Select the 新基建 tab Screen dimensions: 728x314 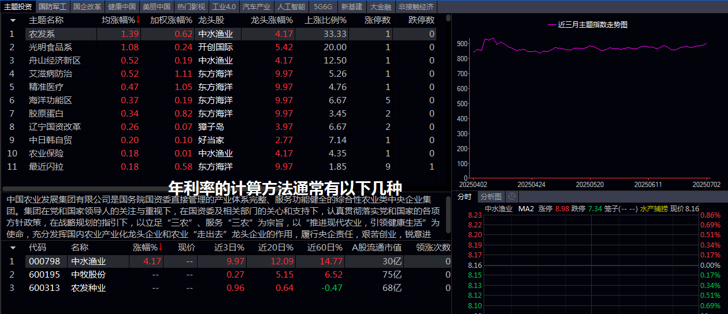(352, 7)
